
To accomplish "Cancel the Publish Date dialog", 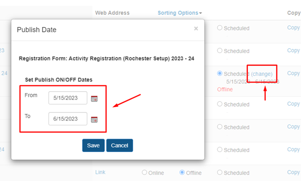I will coord(120,145).
